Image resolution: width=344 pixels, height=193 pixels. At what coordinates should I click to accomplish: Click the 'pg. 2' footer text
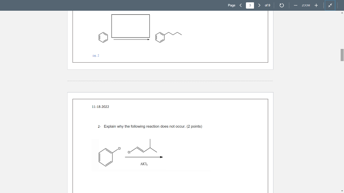[x=96, y=56]
